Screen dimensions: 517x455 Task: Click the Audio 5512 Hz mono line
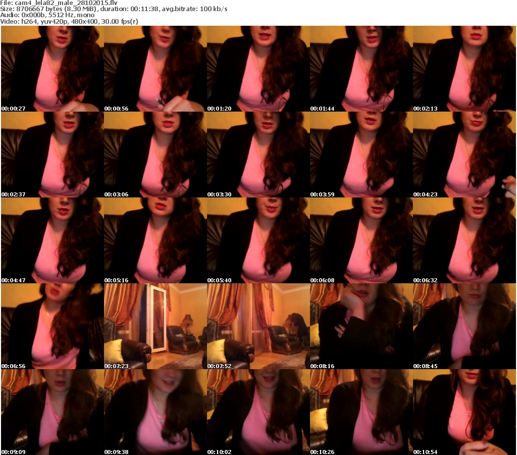pyautogui.click(x=47, y=15)
